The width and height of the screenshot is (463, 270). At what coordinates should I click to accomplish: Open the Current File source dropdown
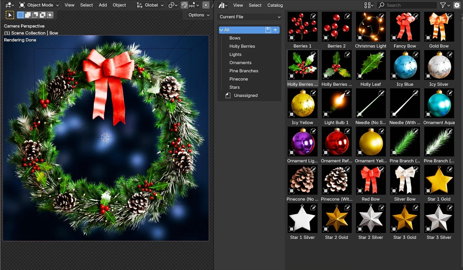coord(249,17)
